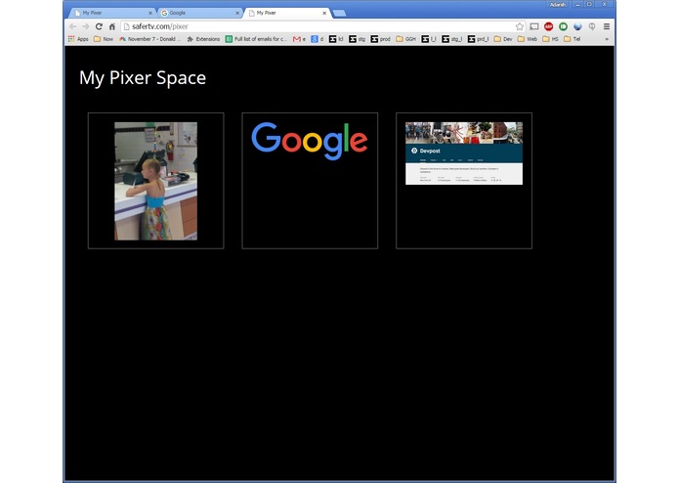679x483 pixels.
Task: Close the first My Pixer tab
Action: [x=150, y=13]
